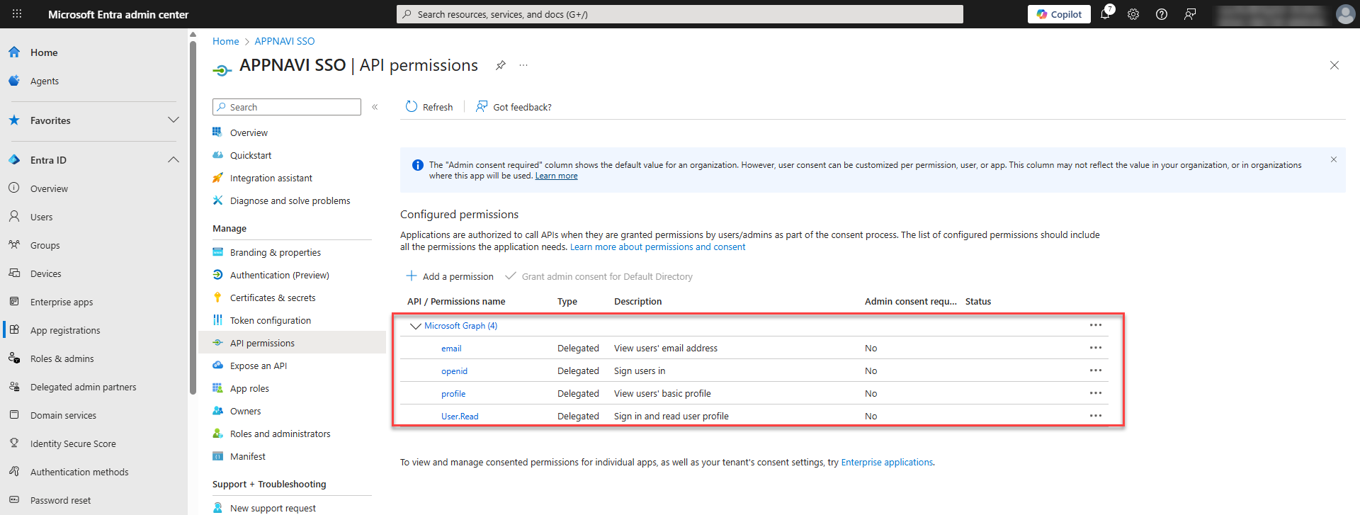Image resolution: width=1360 pixels, height=515 pixels.
Task: Click Got feedback? in toolbar
Action: (x=514, y=107)
